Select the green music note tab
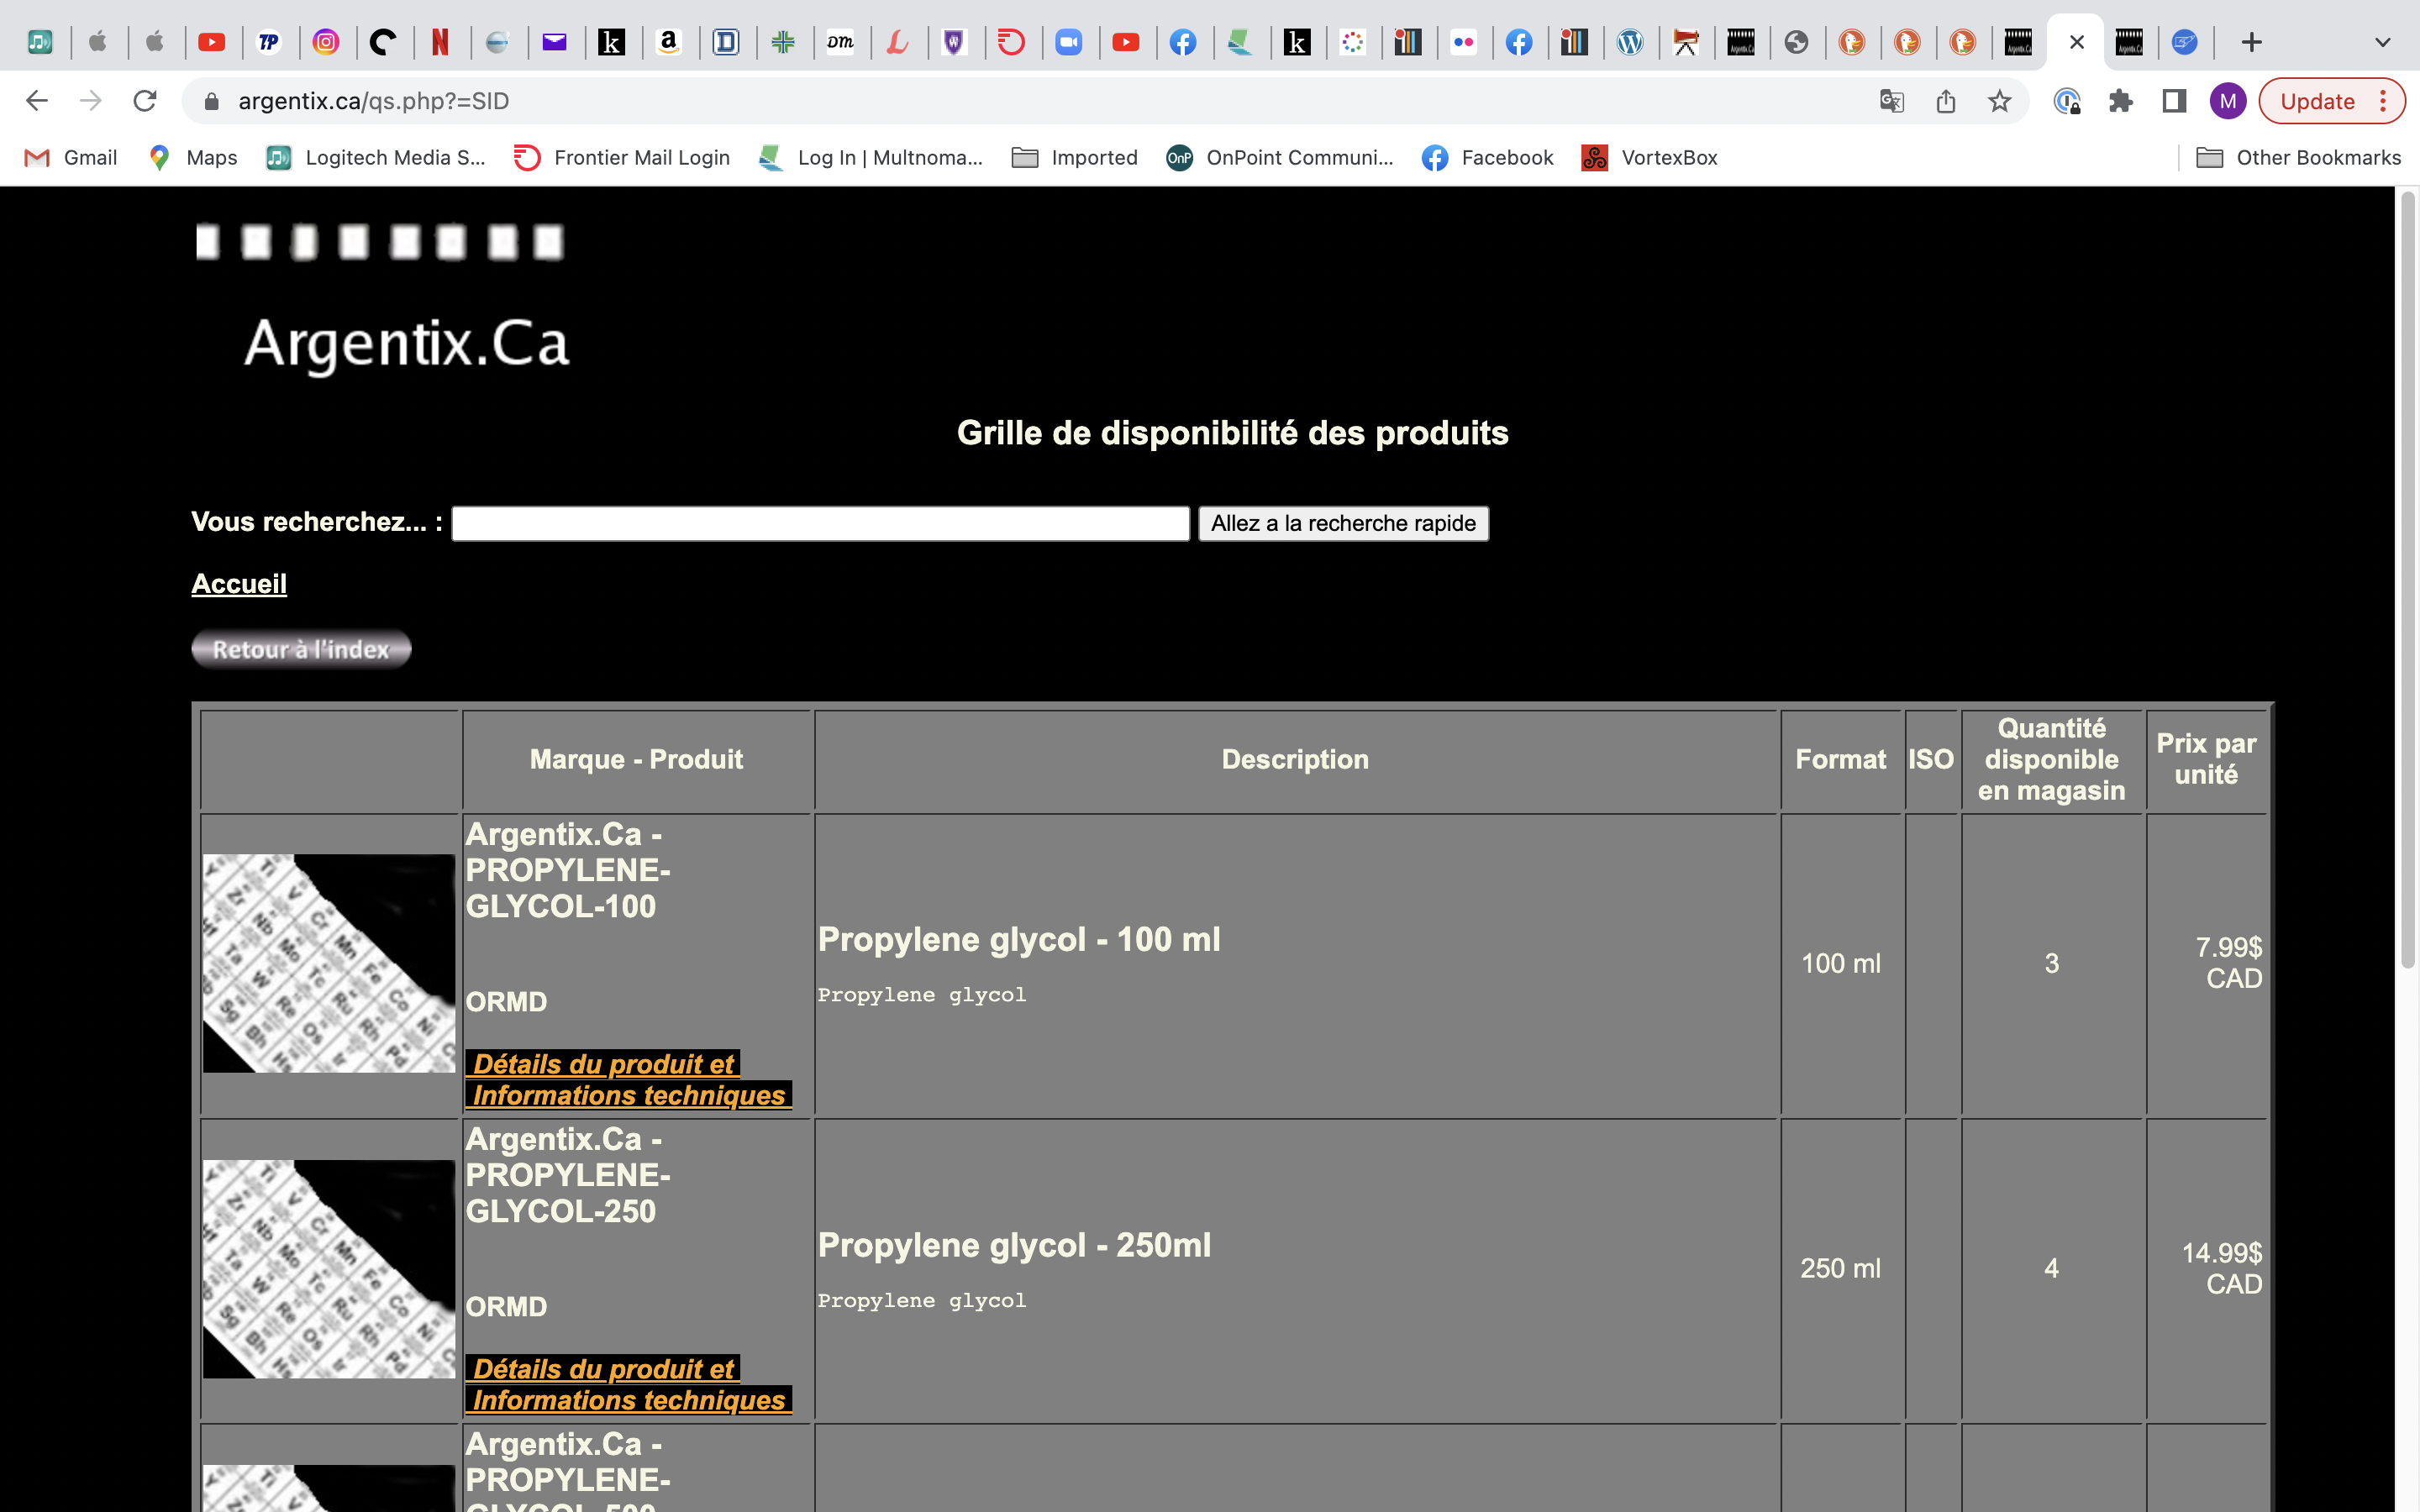This screenshot has height=1512, width=2420. click(40, 42)
